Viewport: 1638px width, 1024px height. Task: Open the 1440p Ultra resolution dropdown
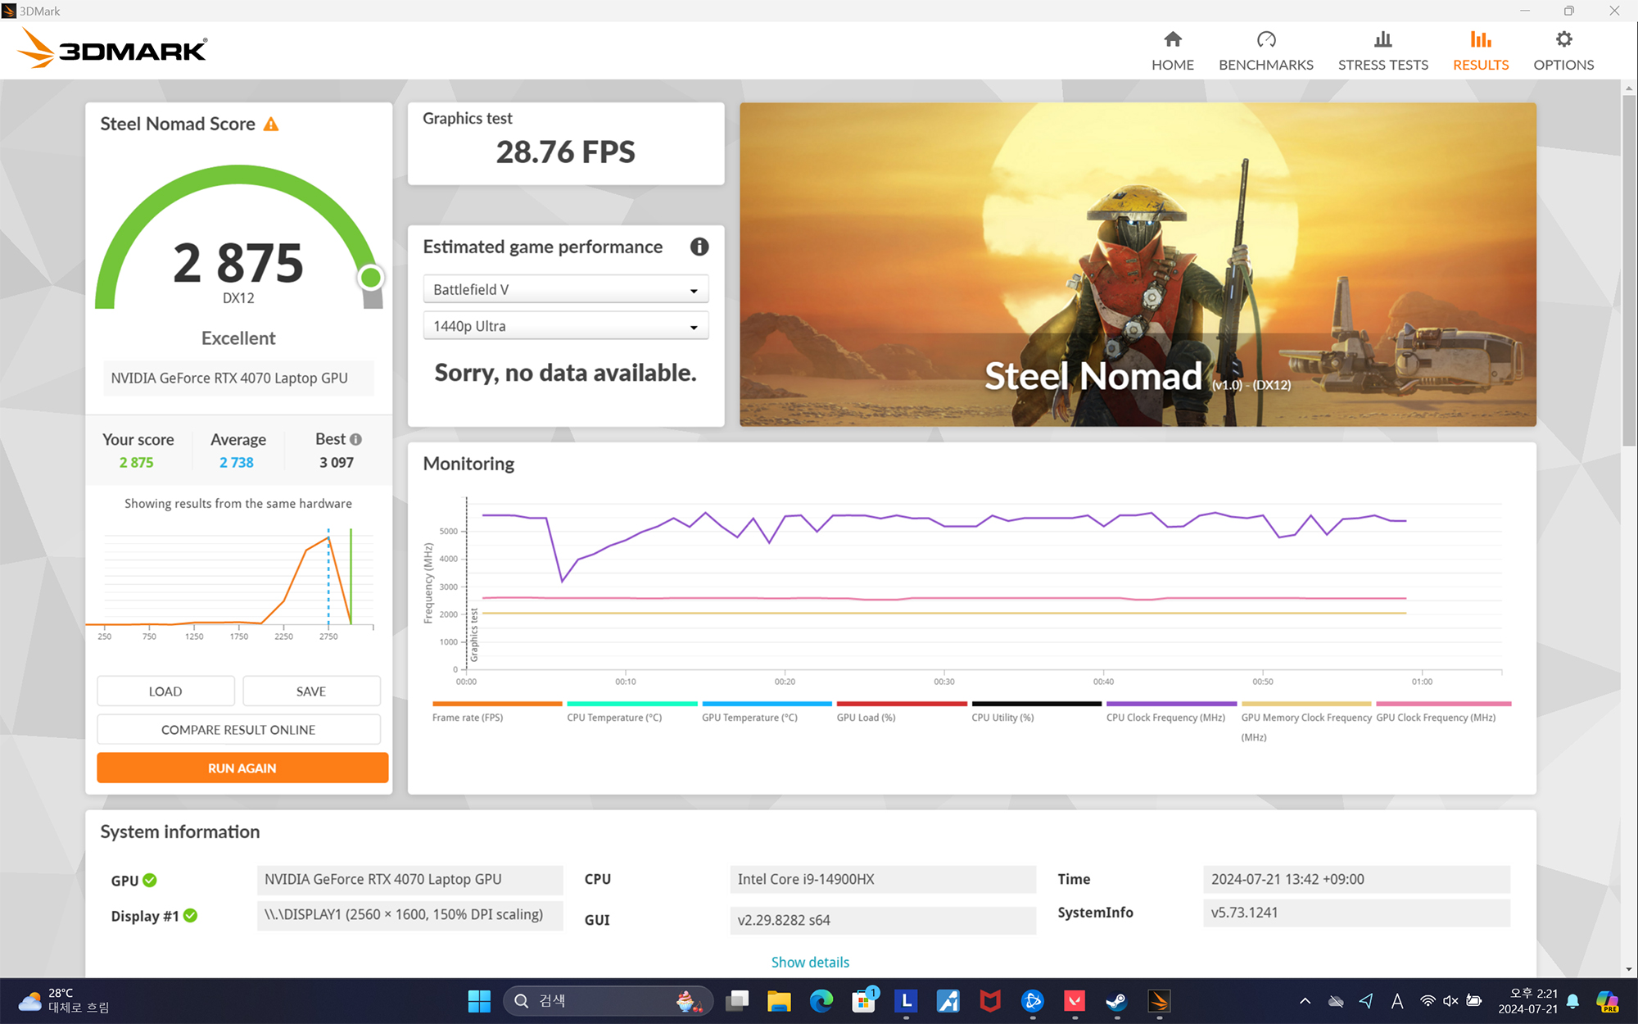click(x=565, y=326)
